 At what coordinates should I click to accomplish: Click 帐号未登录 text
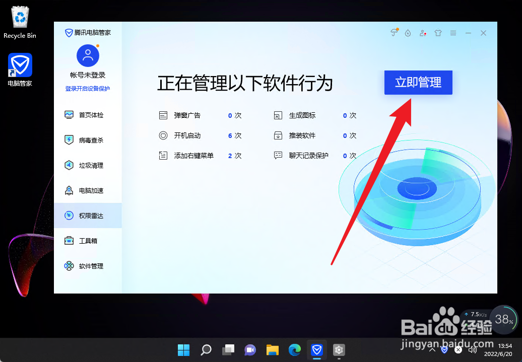point(88,75)
